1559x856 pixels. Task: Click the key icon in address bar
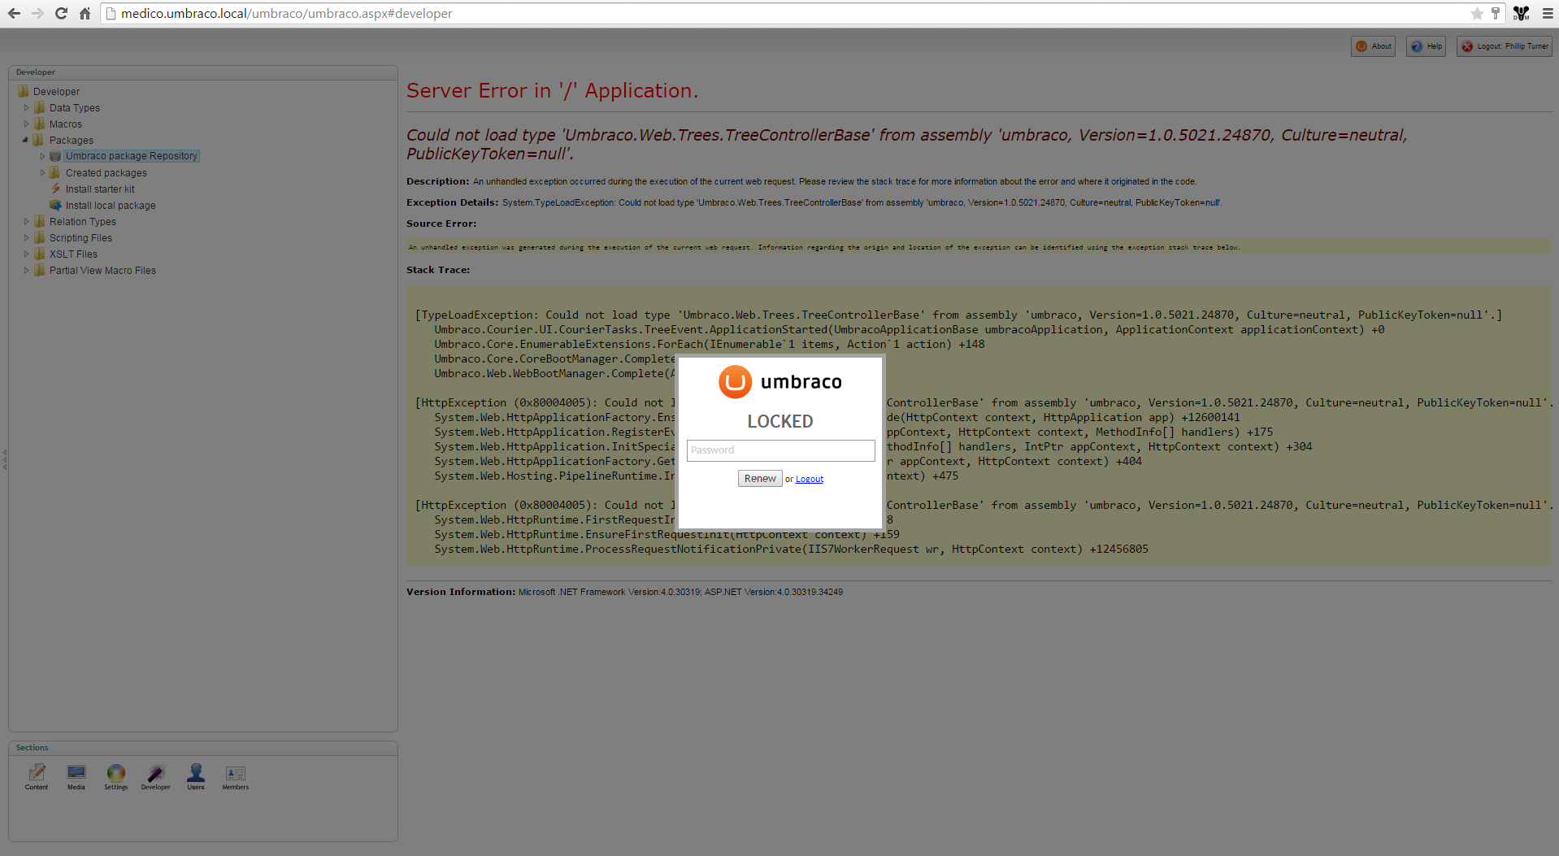coord(1495,13)
